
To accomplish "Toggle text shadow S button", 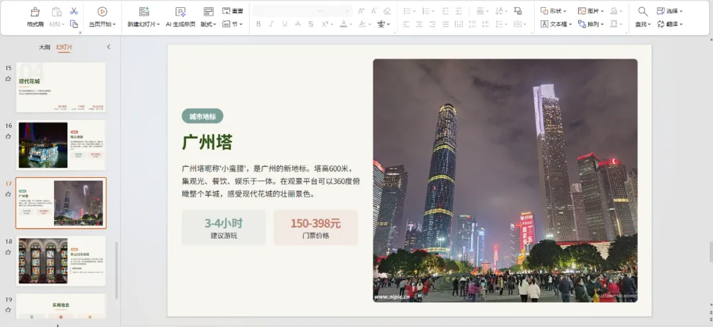I will tap(310, 24).
